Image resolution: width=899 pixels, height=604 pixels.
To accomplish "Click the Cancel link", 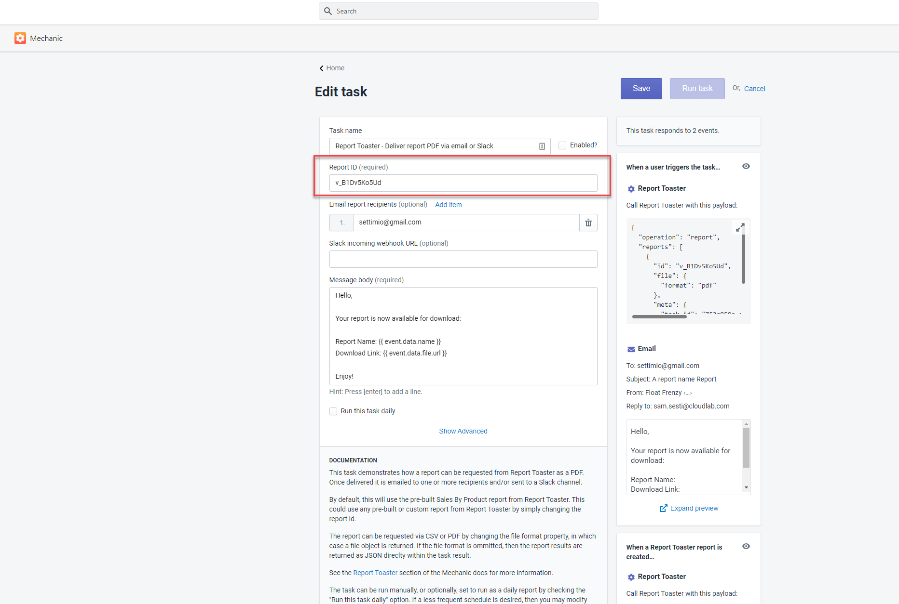I will coord(754,89).
